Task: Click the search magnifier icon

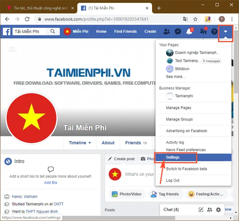Action: click(53, 31)
